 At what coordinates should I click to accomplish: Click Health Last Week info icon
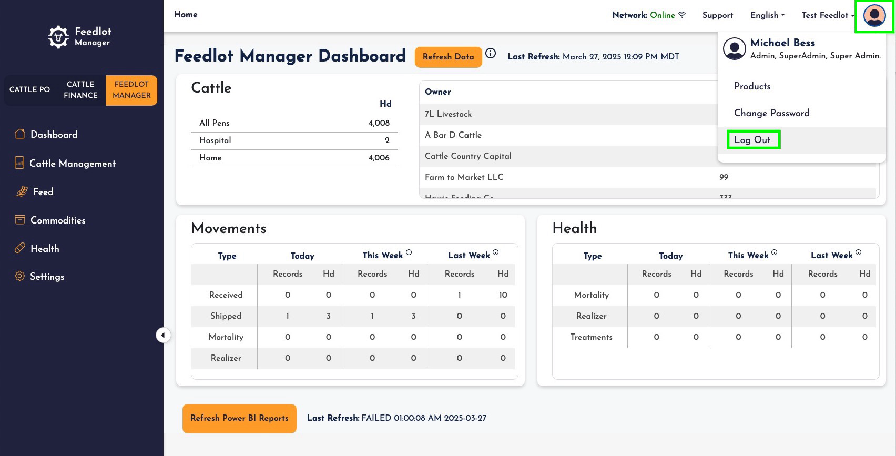(x=858, y=252)
